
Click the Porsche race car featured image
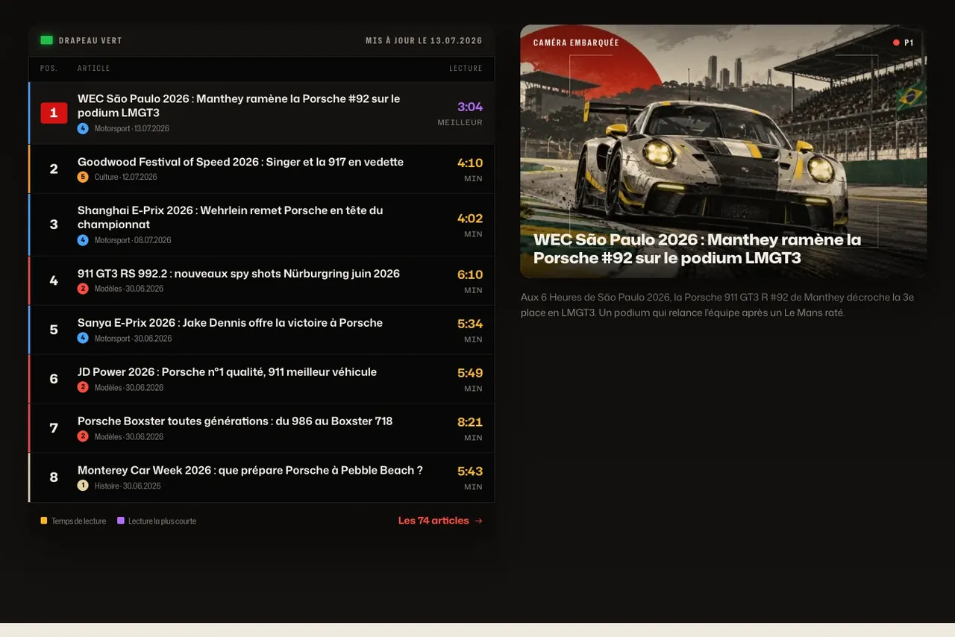point(723,151)
